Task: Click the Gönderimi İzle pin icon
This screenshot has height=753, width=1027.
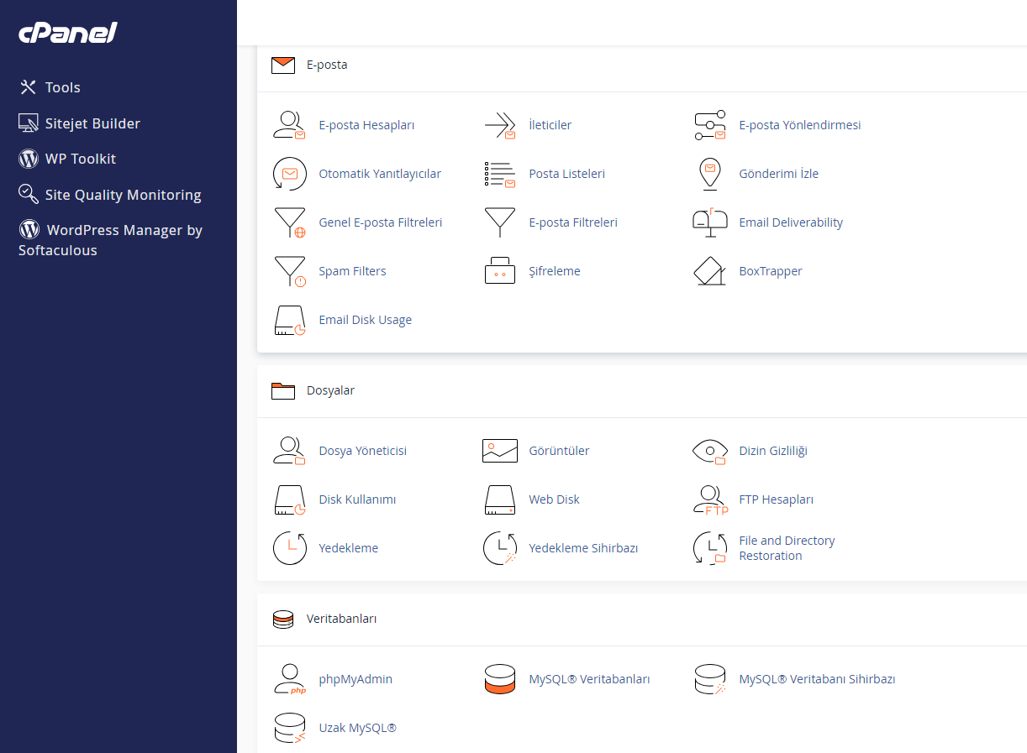Action: click(710, 174)
